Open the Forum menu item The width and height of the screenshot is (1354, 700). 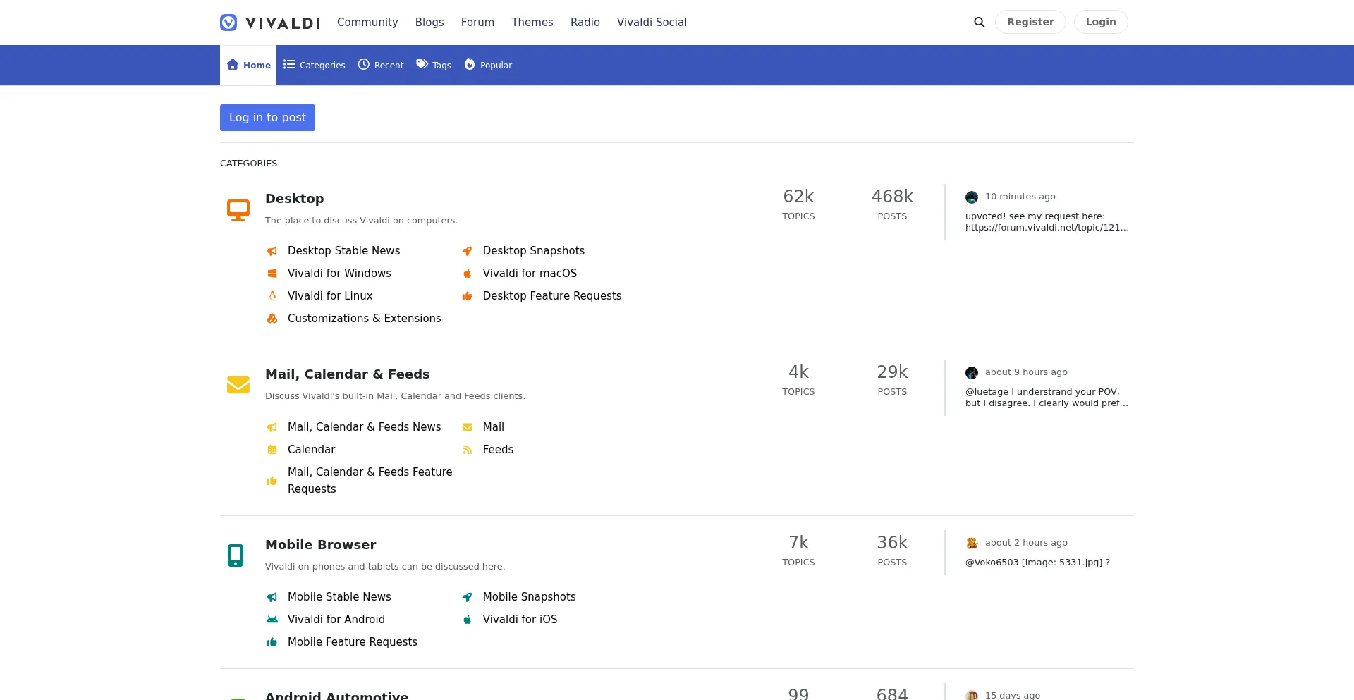click(477, 23)
